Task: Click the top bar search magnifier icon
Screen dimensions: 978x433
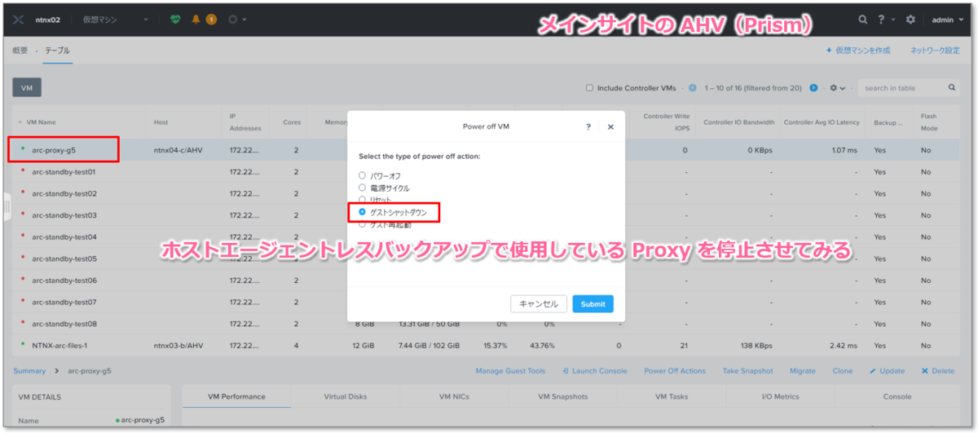Action: (x=863, y=19)
